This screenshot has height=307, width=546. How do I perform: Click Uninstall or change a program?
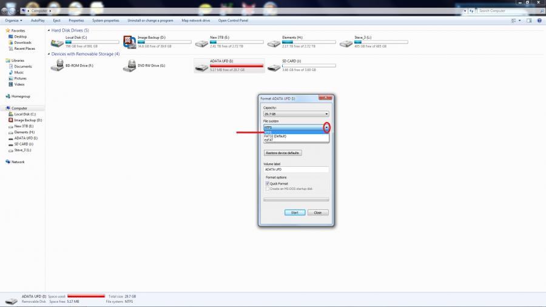[x=150, y=21]
